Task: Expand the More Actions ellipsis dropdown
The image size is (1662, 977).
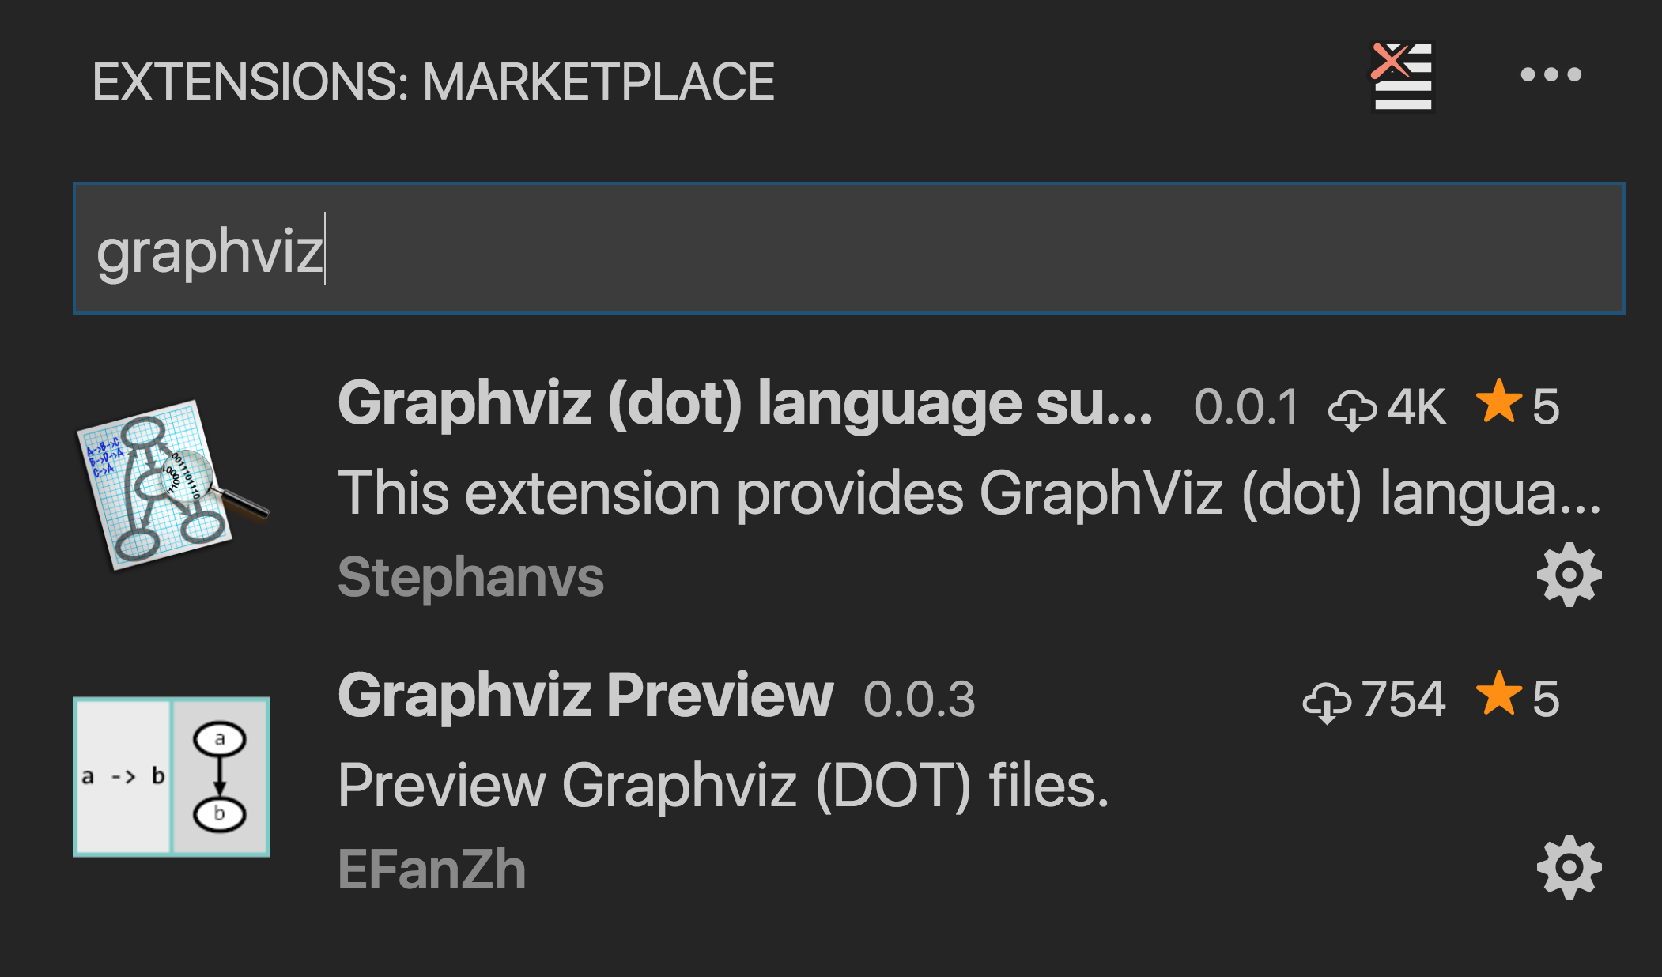Action: (x=1551, y=75)
